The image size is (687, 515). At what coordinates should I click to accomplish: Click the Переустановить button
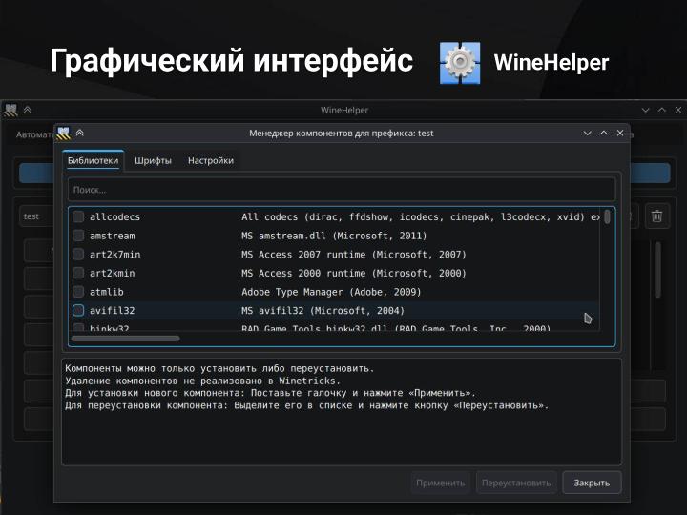pyautogui.click(x=516, y=483)
